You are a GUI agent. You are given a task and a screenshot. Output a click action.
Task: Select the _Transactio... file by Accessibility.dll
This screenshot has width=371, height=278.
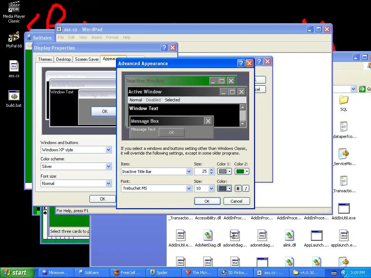[x=180, y=218]
